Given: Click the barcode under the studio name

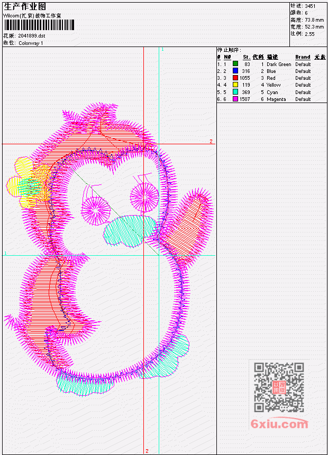Looking at the screenshot, I should (x=39, y=25).
